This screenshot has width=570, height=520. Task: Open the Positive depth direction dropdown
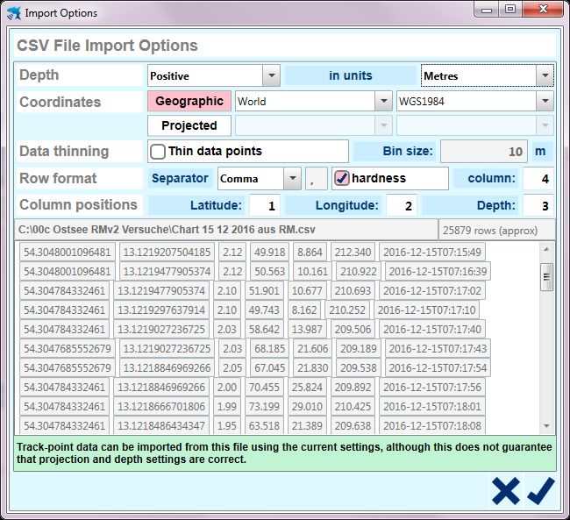point(271,75)
